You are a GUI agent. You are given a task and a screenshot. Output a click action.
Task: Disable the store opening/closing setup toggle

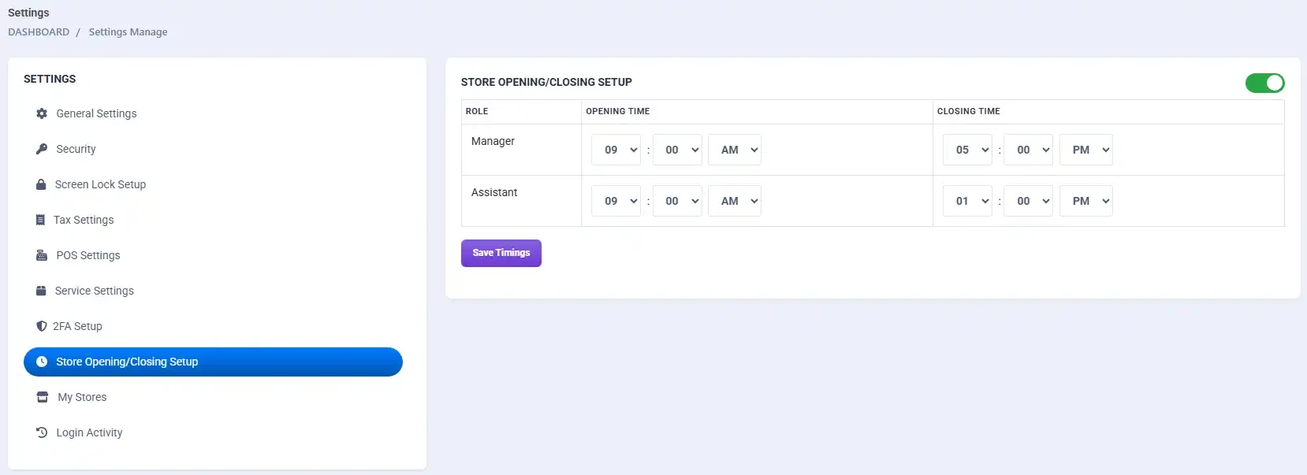click(x=1264, y=83)
